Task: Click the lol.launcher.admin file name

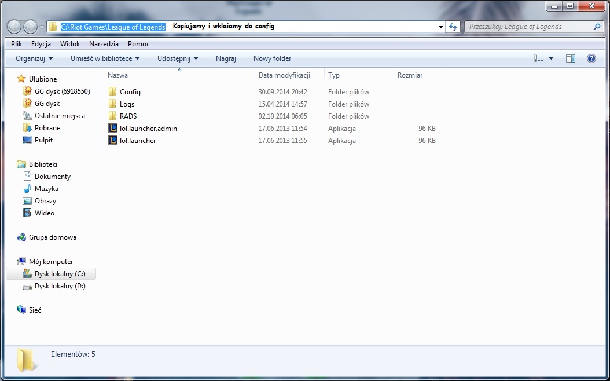Action: pyautogui.click(x=148, y=128)
